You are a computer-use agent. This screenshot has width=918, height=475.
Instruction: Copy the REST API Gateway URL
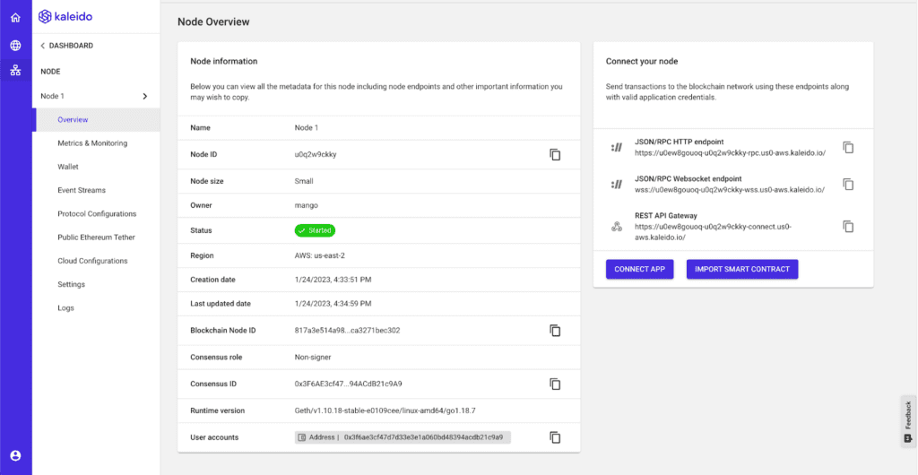[848, 227]
